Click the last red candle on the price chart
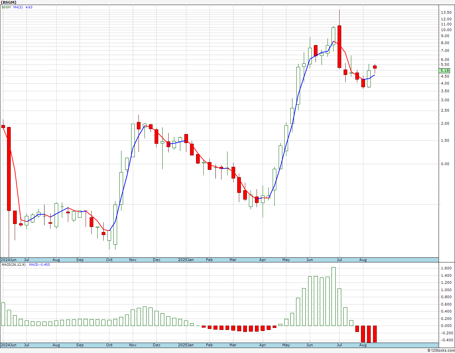The height and width of the screenshot is (353, 455). click(375, 67)
